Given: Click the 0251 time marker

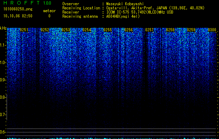Looking at the screenshot, I should pyautogui.click(x=24, y=30).
